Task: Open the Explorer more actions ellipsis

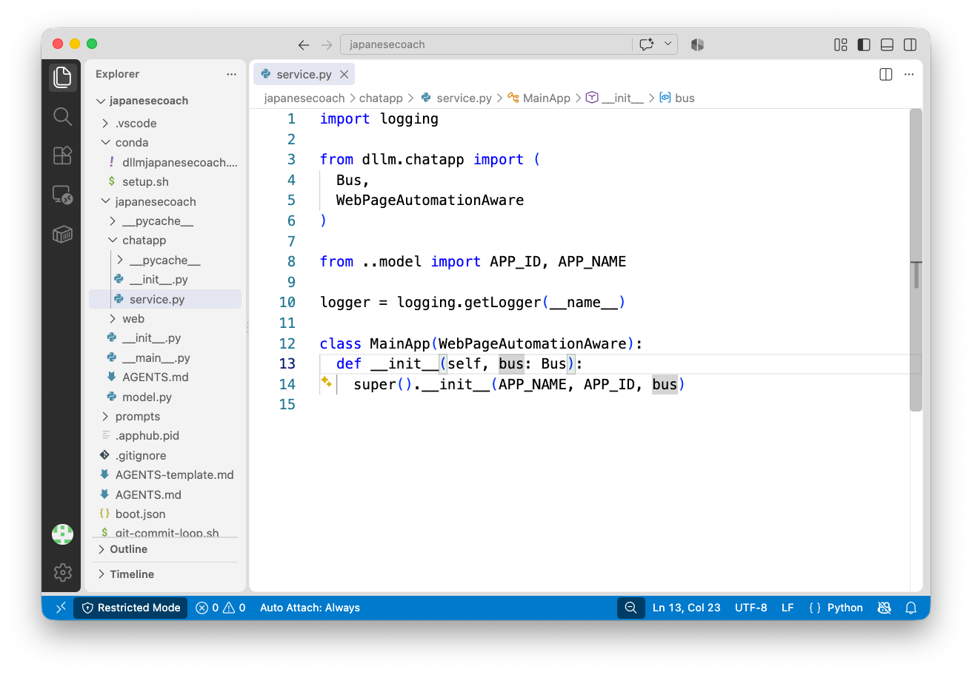Action: point(232,74)
